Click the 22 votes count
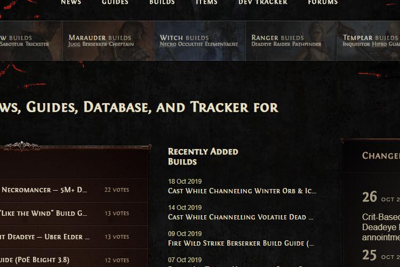 [x=117, y=190]
